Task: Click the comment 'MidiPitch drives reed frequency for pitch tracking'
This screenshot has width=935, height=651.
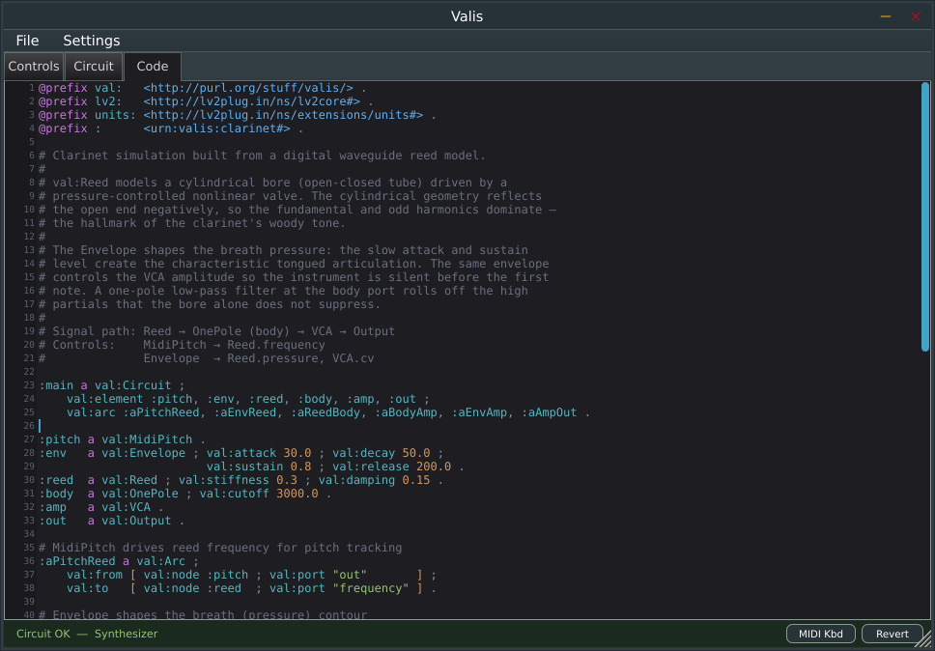Action: point(220,548)
